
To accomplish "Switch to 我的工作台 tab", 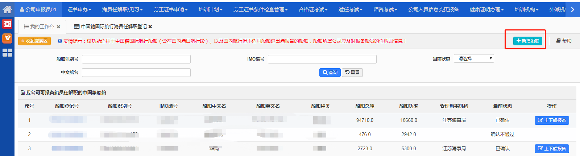I will (x=39, y=27).
